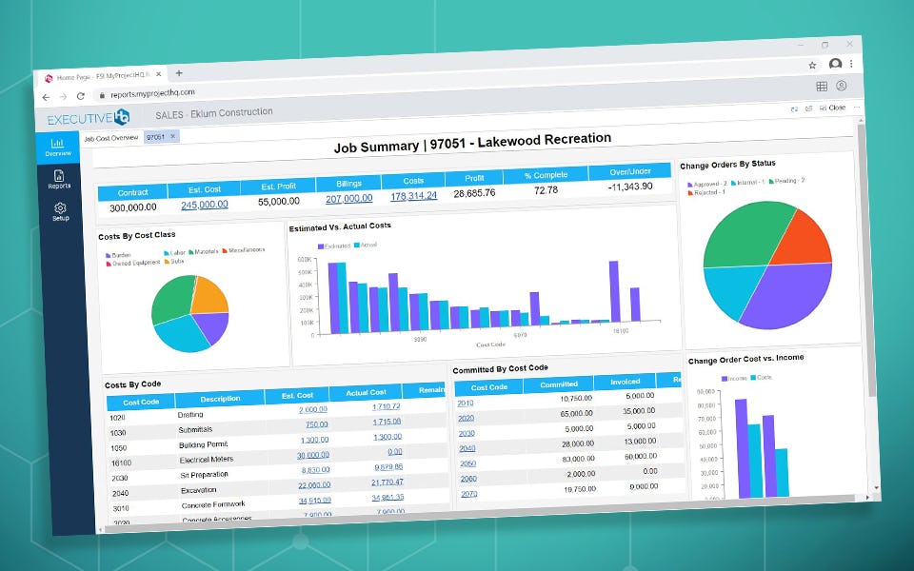Go back with browser back arrow
Image resolution: width=914 pixels, height=571 pixels.
pyautogui.click(x=46, y=97)
